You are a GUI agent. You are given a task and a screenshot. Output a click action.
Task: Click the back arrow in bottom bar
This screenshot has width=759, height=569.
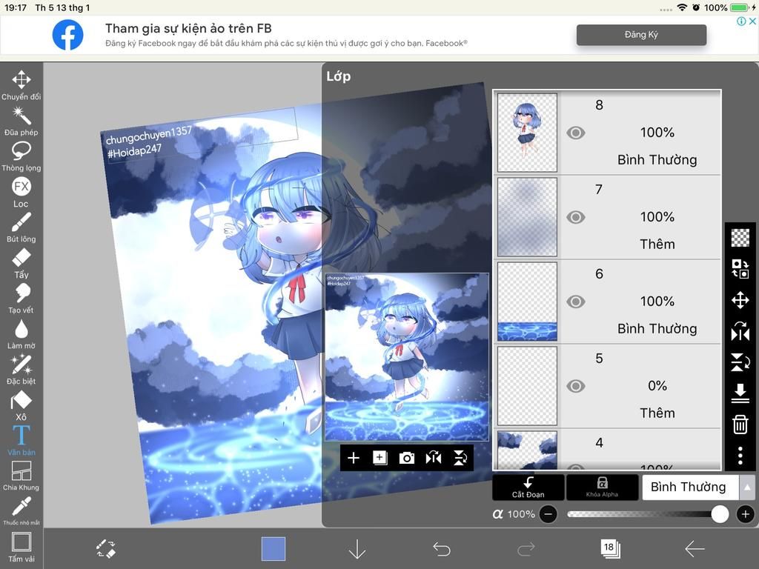(695, 549)
